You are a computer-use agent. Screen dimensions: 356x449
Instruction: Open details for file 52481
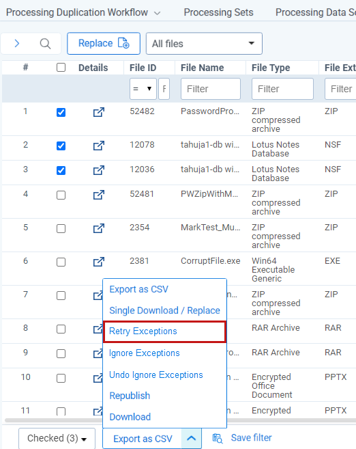tap(99, 195)
